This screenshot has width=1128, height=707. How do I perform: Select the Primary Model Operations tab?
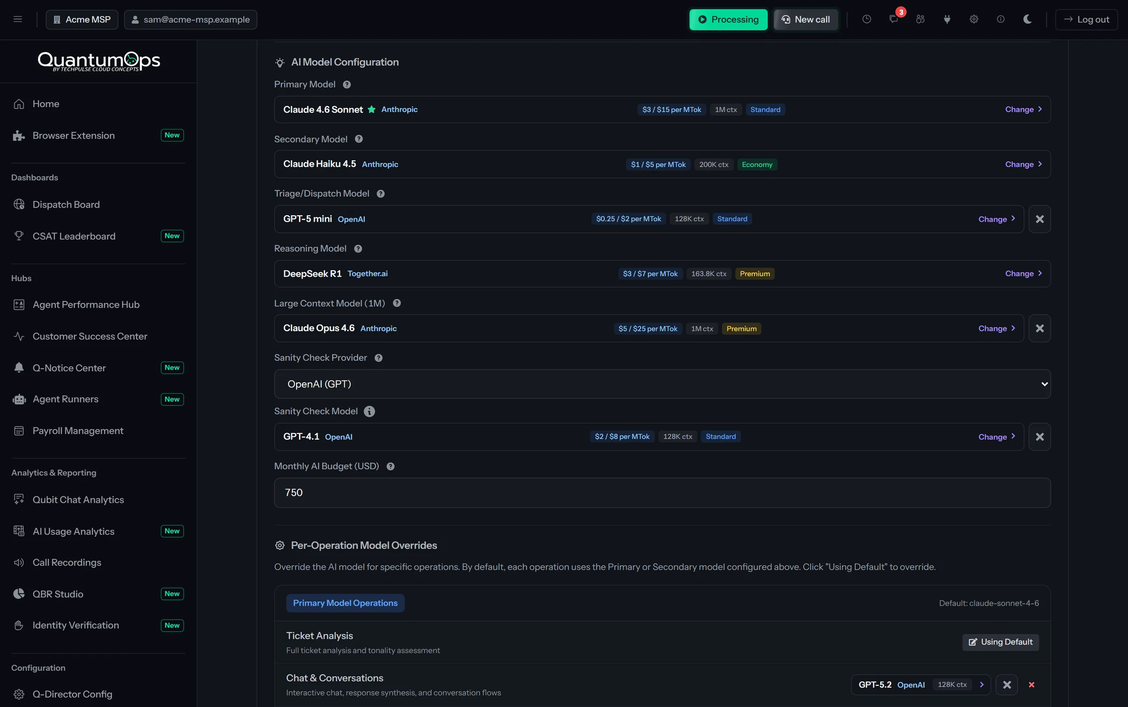(x=345, y=603)
